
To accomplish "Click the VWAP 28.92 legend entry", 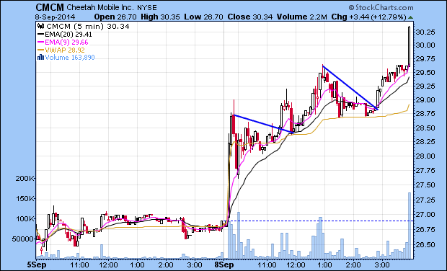I will pyautogui.click(x=65, y=50).
